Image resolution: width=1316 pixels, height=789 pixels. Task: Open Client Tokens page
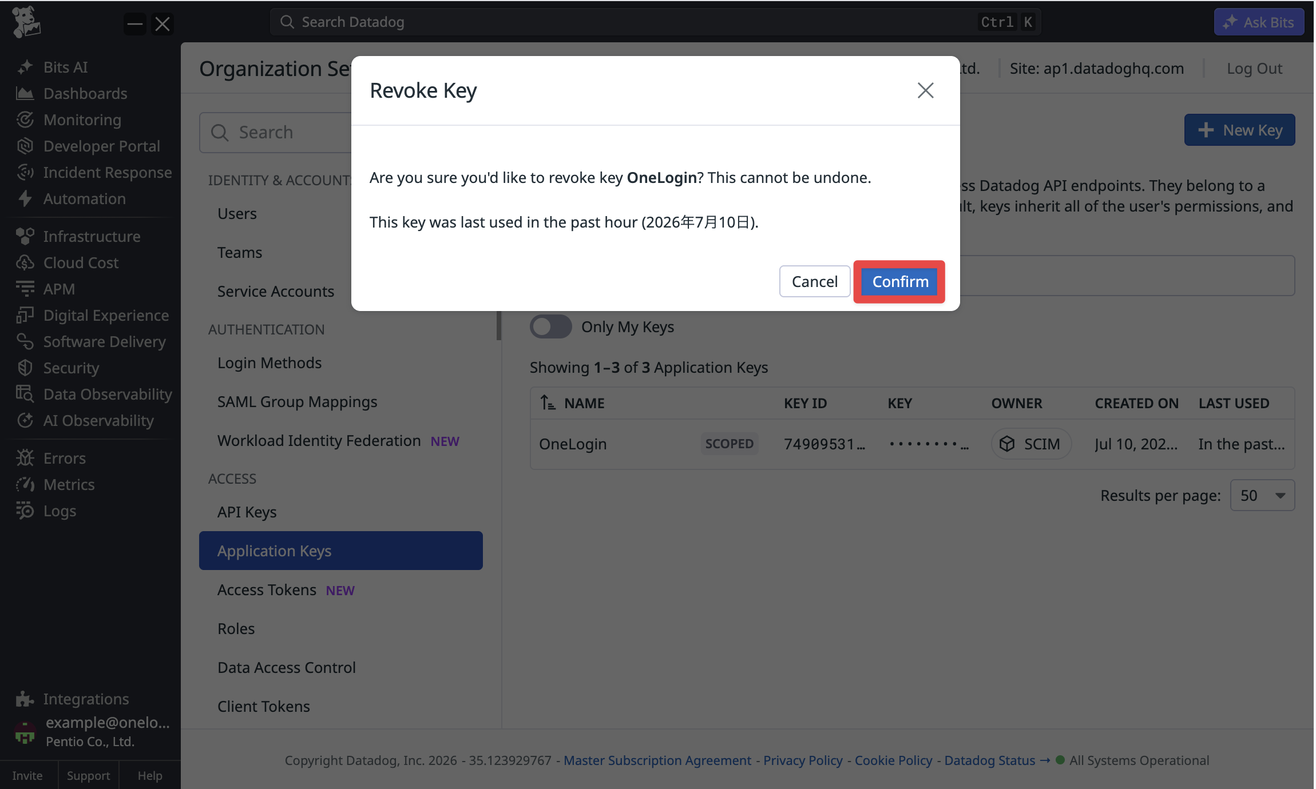pyautogui.click(x=264, y=706)
